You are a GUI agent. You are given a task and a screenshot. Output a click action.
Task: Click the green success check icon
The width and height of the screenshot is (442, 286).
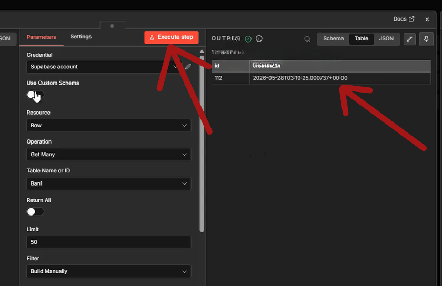click(x=248, y=39)
